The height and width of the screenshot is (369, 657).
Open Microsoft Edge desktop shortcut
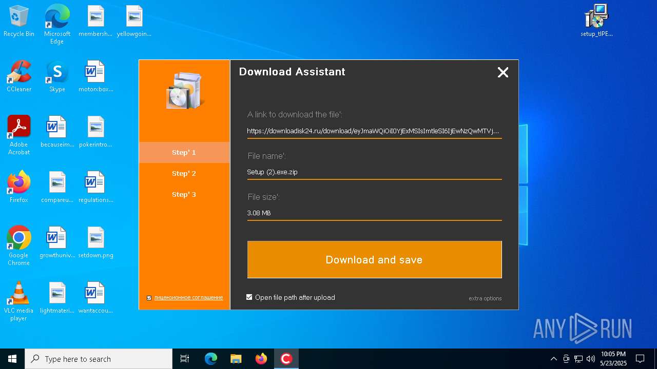click(x=57, y=24)
